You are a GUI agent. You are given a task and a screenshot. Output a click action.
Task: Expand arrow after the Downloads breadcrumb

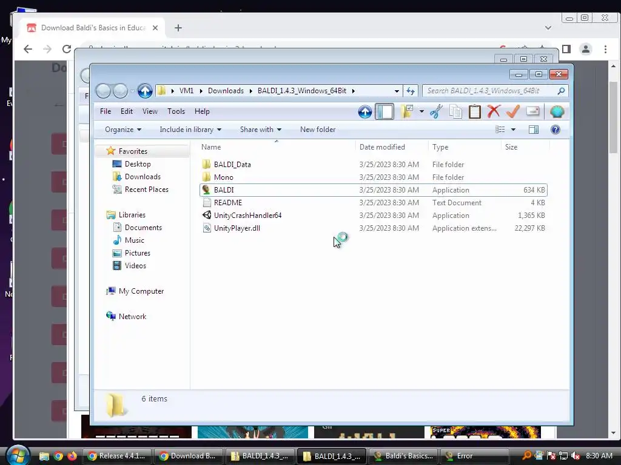tap(250, 91)
